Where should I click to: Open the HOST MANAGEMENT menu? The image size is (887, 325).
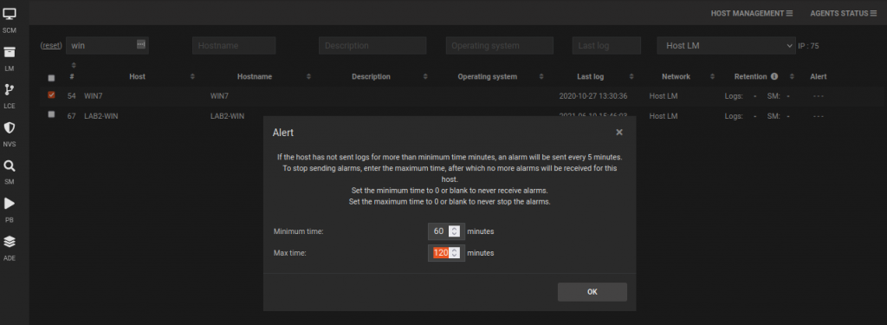(x=752, y=13)
